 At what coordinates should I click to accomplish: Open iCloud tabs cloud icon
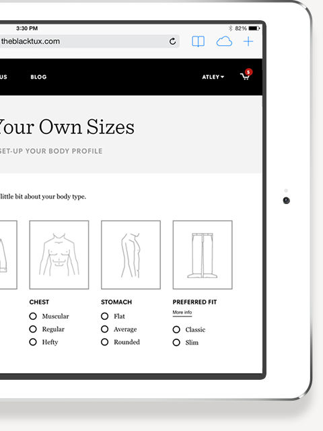click(x=224, y=42)
